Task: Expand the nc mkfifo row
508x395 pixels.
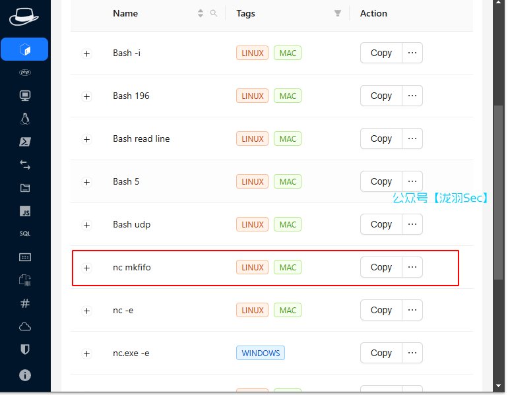Action: (x=86, y=268)
